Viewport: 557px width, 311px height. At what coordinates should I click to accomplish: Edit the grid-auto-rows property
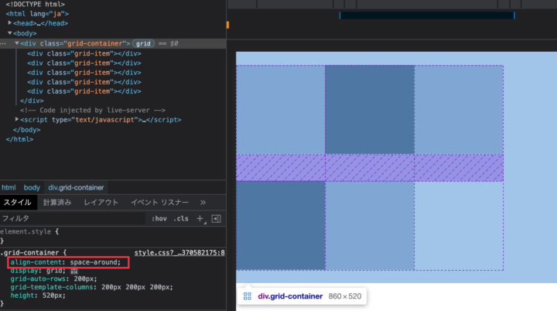coord(38,279)
